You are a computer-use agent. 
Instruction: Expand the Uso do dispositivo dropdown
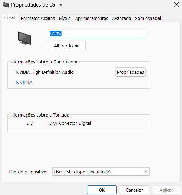tap(101, 172)
